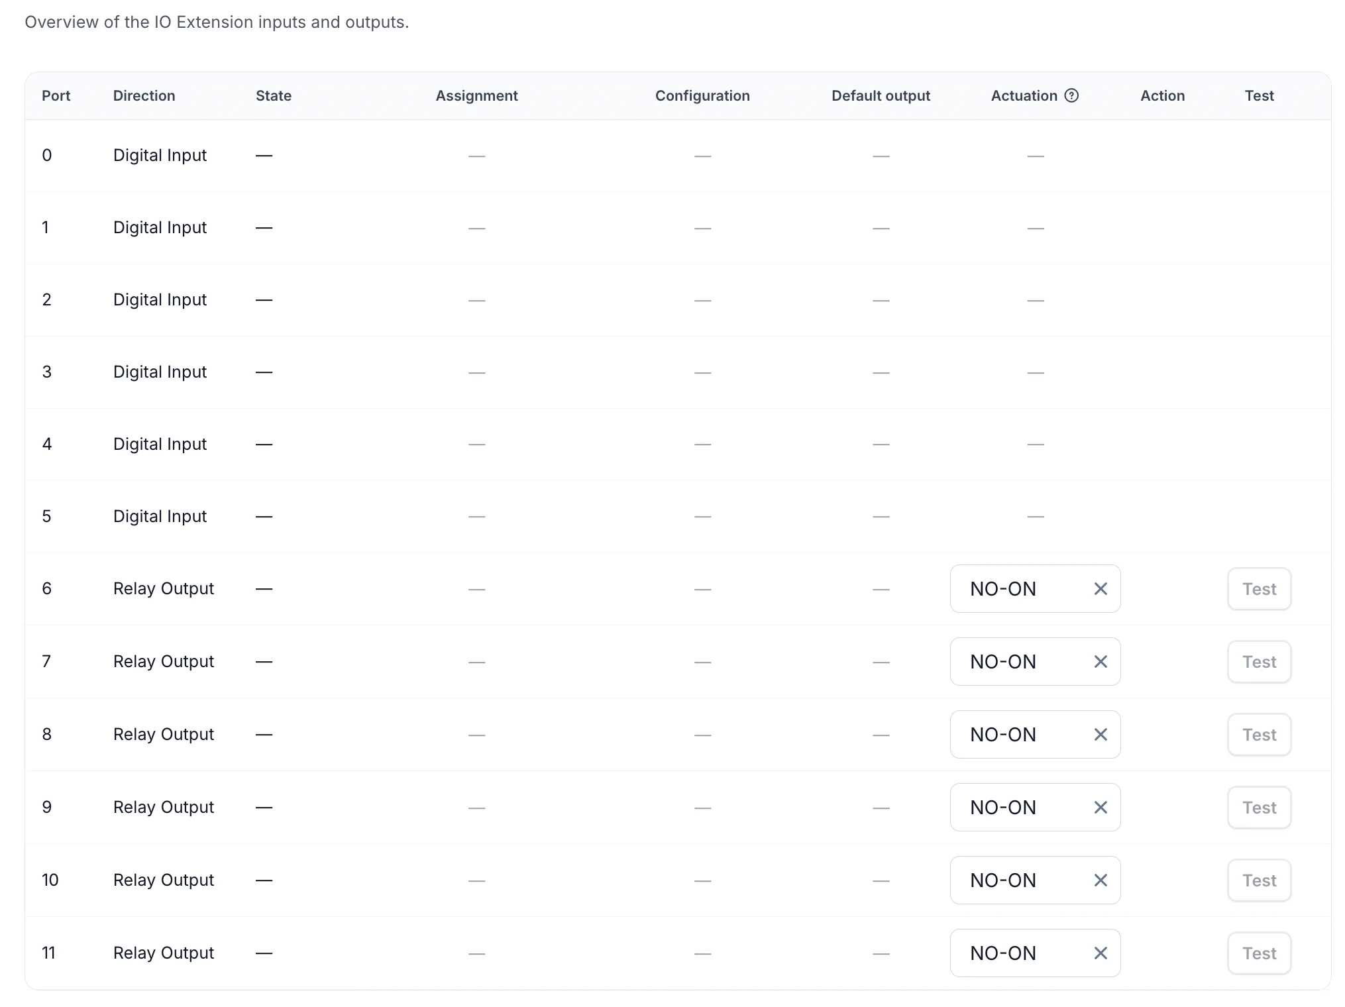Select the Digital Input label for port 4
Image resolution: width=1345 pixels, height=1007 pixels.
click(160, 444)
